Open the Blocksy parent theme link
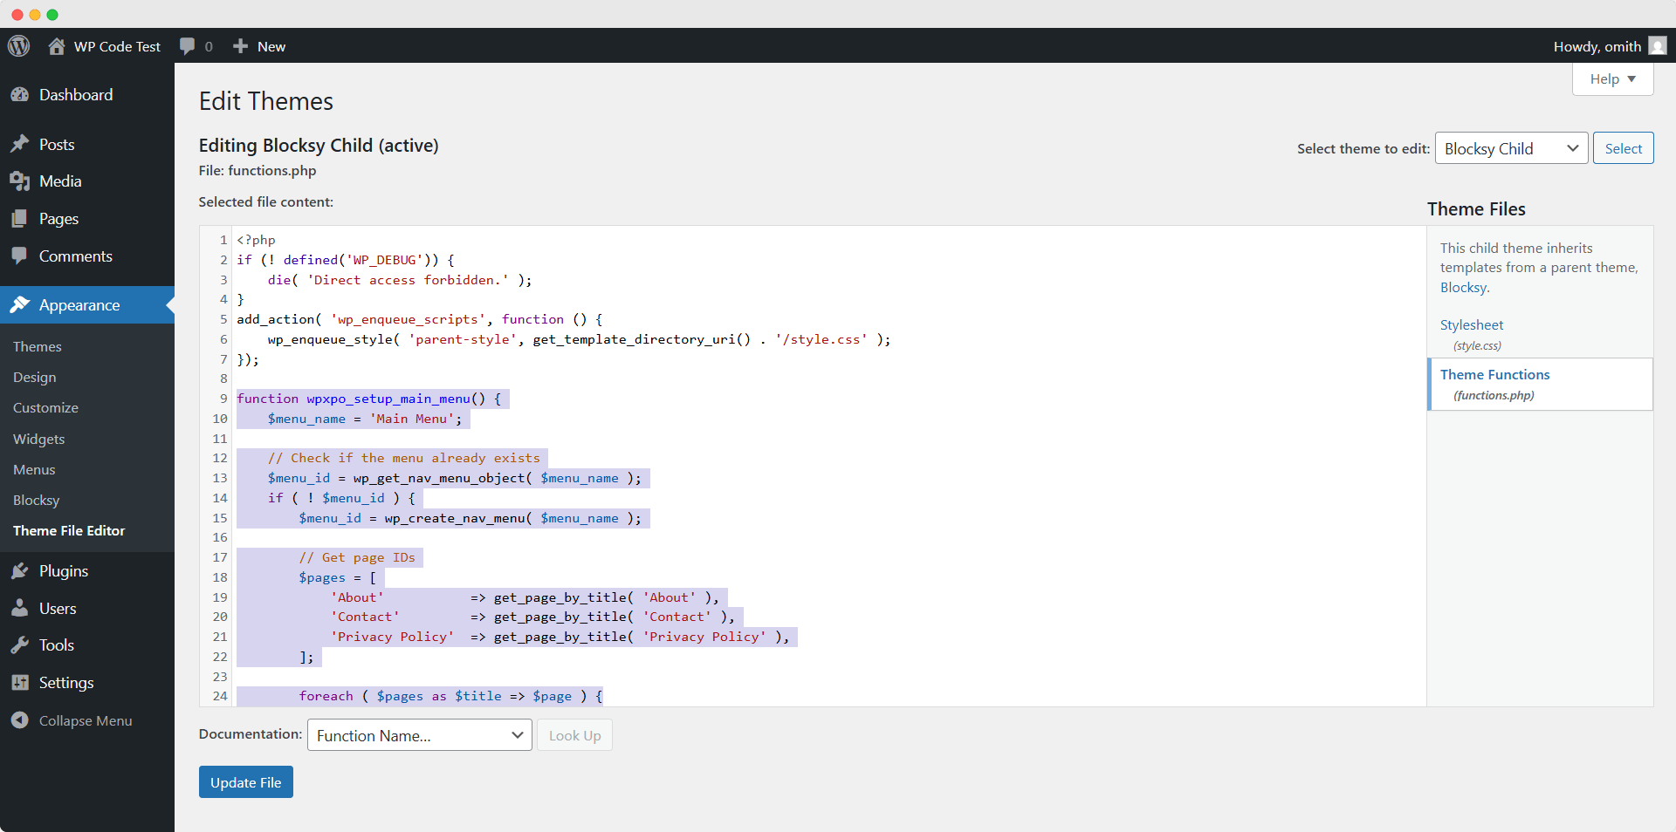The height and width of the screenshot is (832, 1676). coord(1463,288)
